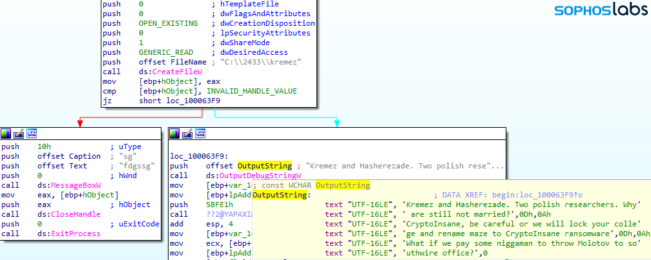Click group nodes icon in loc_100063F9 block
651x260 pixels.
click(200, 134)
